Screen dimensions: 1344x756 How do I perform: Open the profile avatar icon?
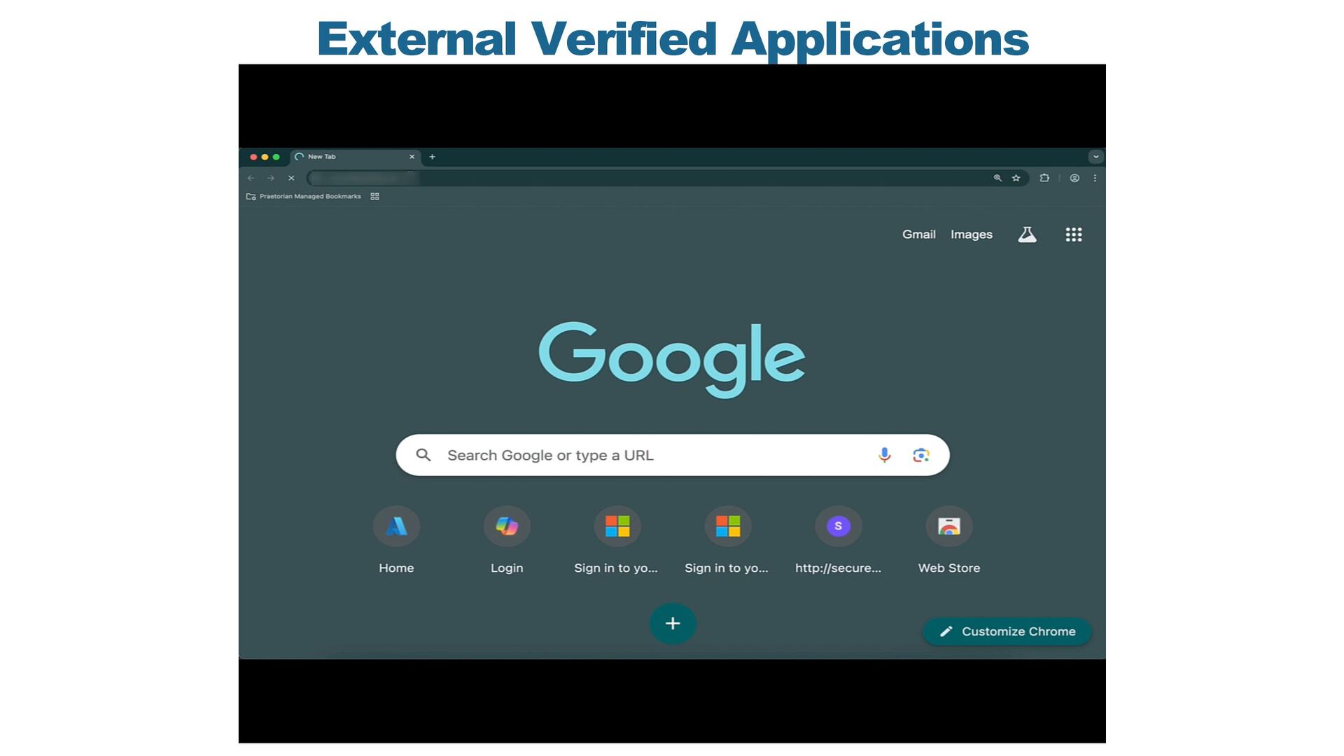click(1074, 178)
